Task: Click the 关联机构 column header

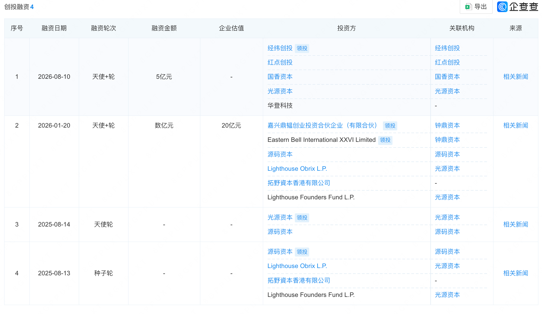Action: pos(462,28)
